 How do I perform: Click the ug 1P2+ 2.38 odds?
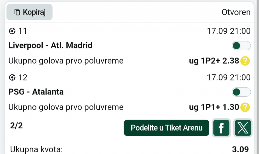214,61
